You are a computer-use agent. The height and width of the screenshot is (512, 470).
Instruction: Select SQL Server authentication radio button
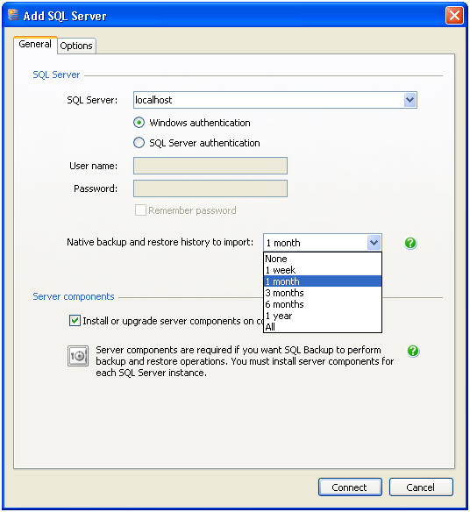pyautogui.click(x=139, y=143)
